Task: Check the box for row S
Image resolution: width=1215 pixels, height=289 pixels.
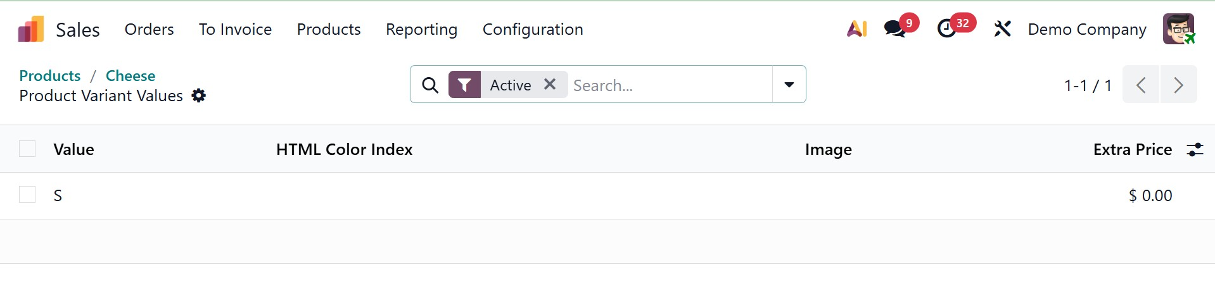Action: pyautogui.click(x=27, y=195)
